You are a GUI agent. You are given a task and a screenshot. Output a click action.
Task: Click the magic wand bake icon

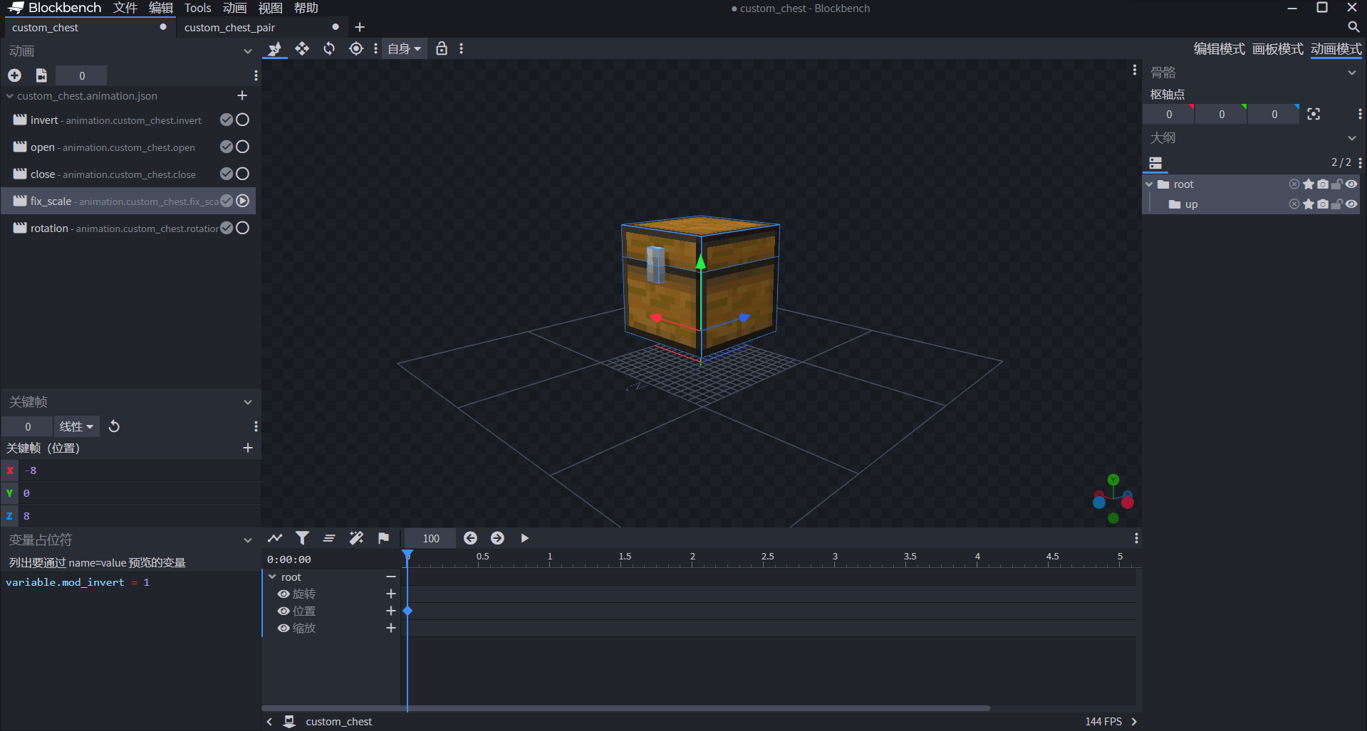pos(356,538)
